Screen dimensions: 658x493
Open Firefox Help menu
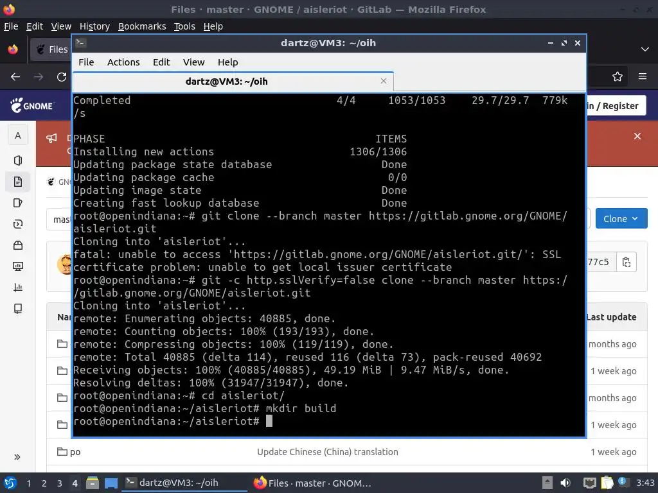pyautogui.click(x=213, y=26)
